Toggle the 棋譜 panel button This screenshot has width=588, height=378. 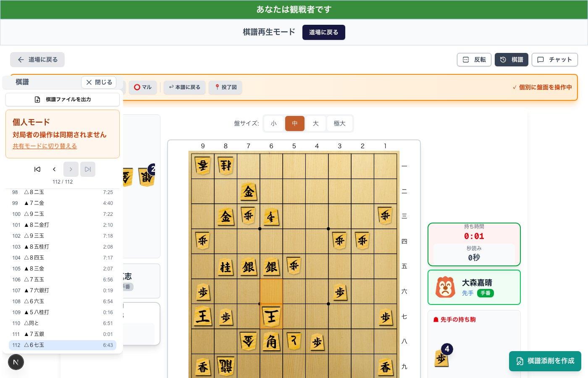point(512,60)
